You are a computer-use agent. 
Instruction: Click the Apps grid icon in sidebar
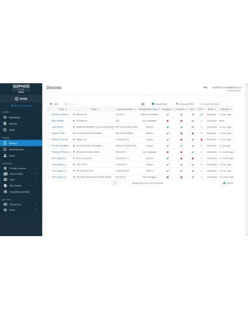click(5, 180)
